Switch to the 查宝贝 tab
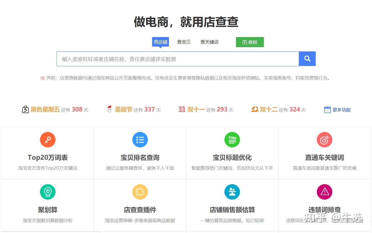This screenshot has width=372, height=233. [x=184, y=42]
